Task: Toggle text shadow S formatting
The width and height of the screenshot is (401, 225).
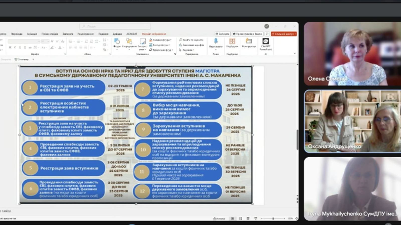Action: [25, 47]
